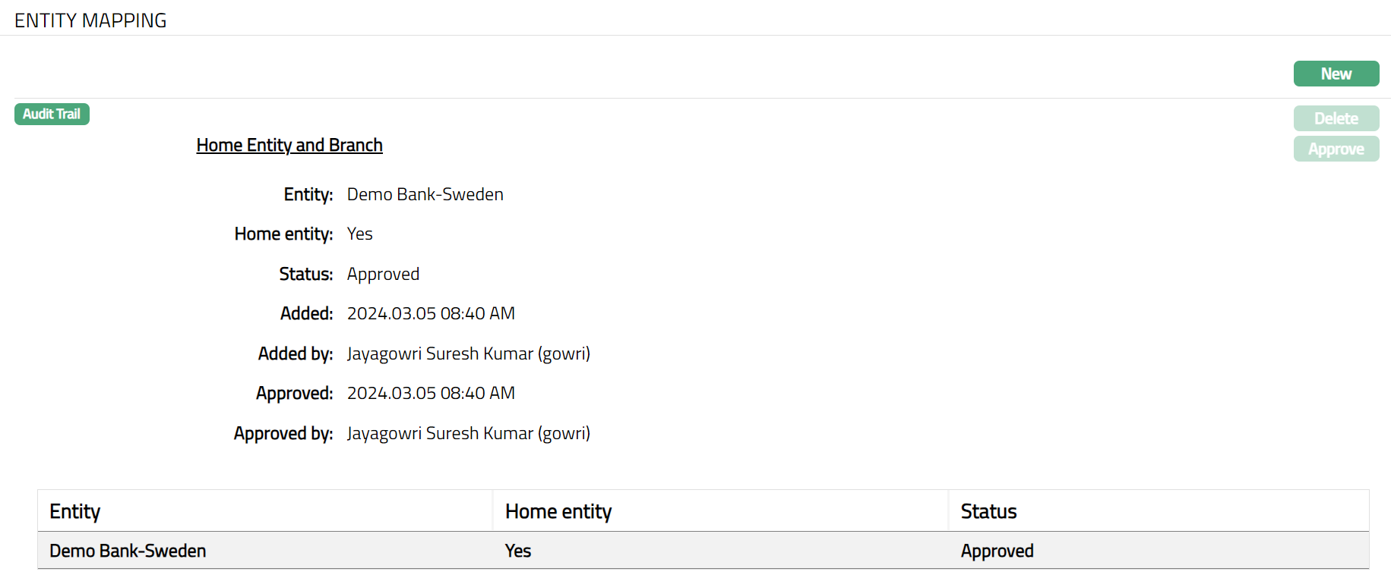This screenshot has height=578, width=1391.
Task: Click the Added date 2024.03.05 08:40 AM
Action: click(x=431, y=313)
